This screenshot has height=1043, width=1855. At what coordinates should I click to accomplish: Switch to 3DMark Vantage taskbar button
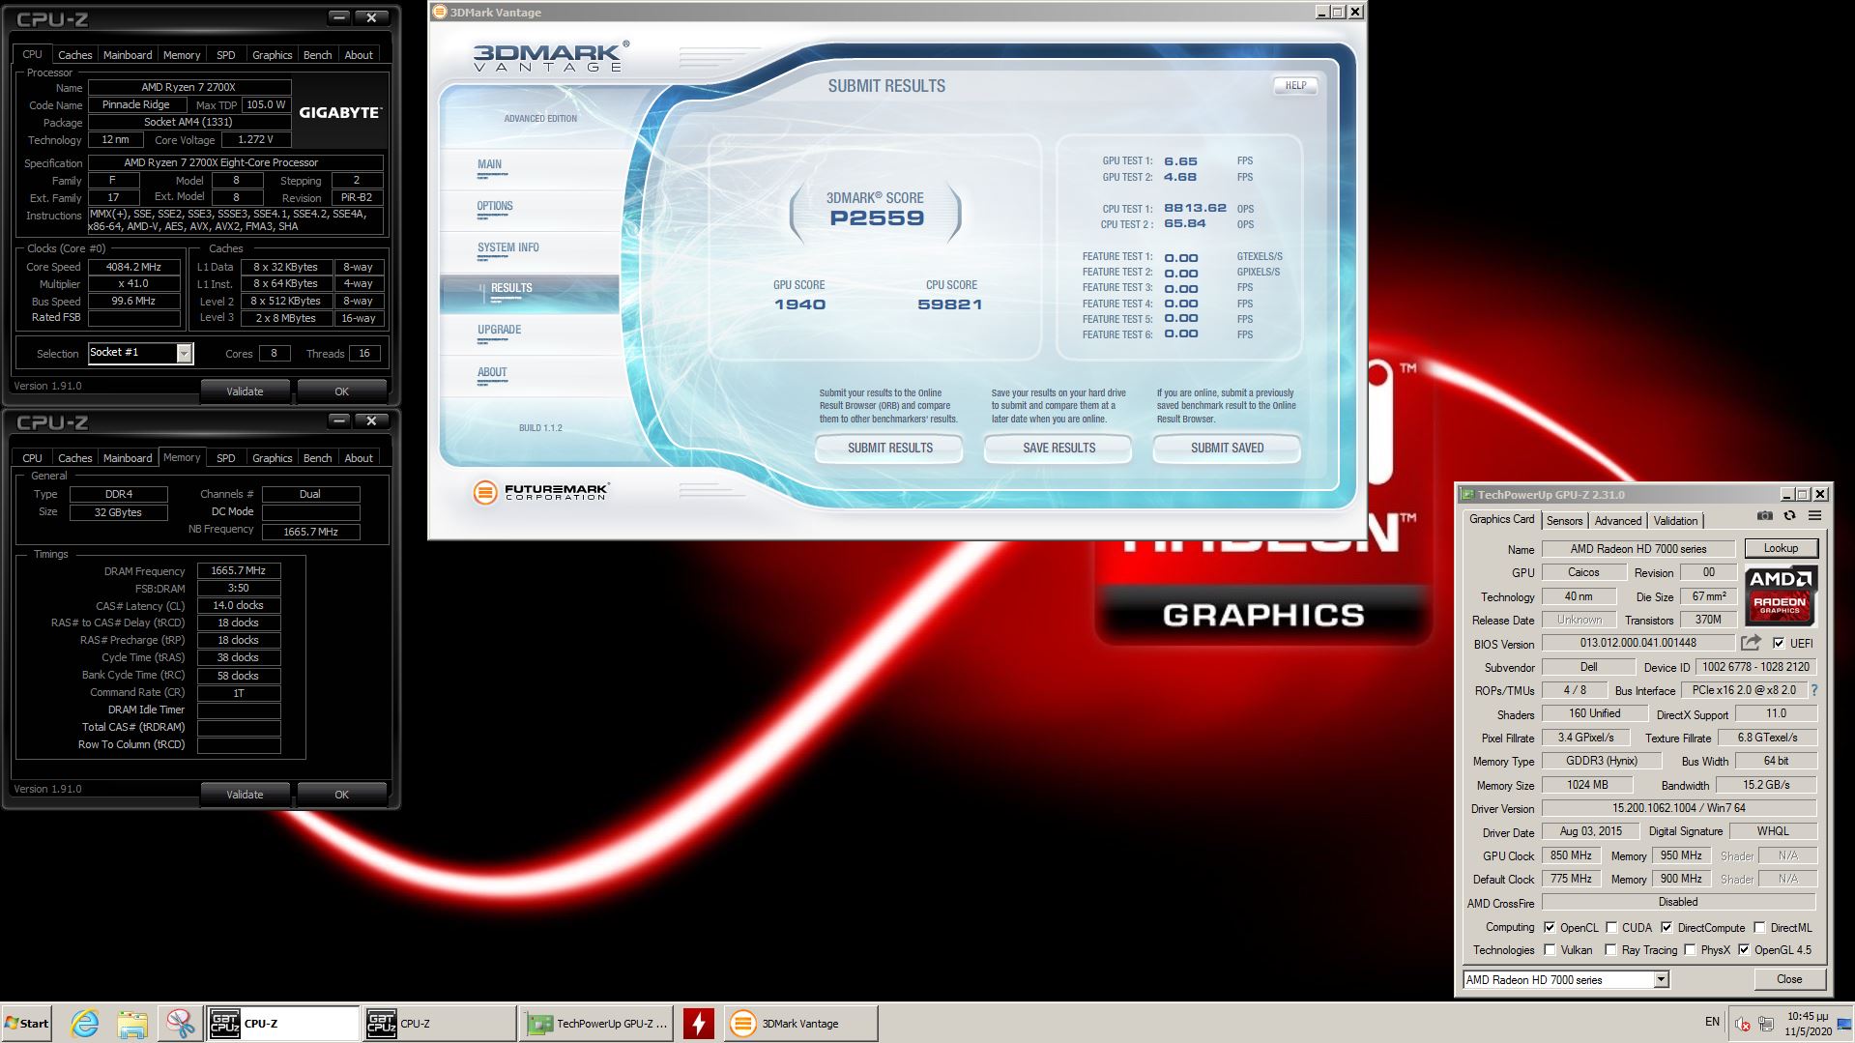click(x=800, y=1024)
